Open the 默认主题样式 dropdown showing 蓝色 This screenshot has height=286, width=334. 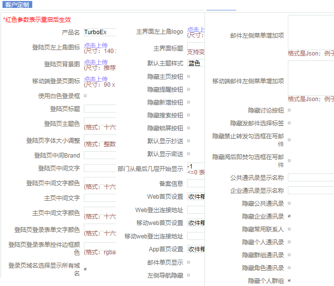coord(196,63)
